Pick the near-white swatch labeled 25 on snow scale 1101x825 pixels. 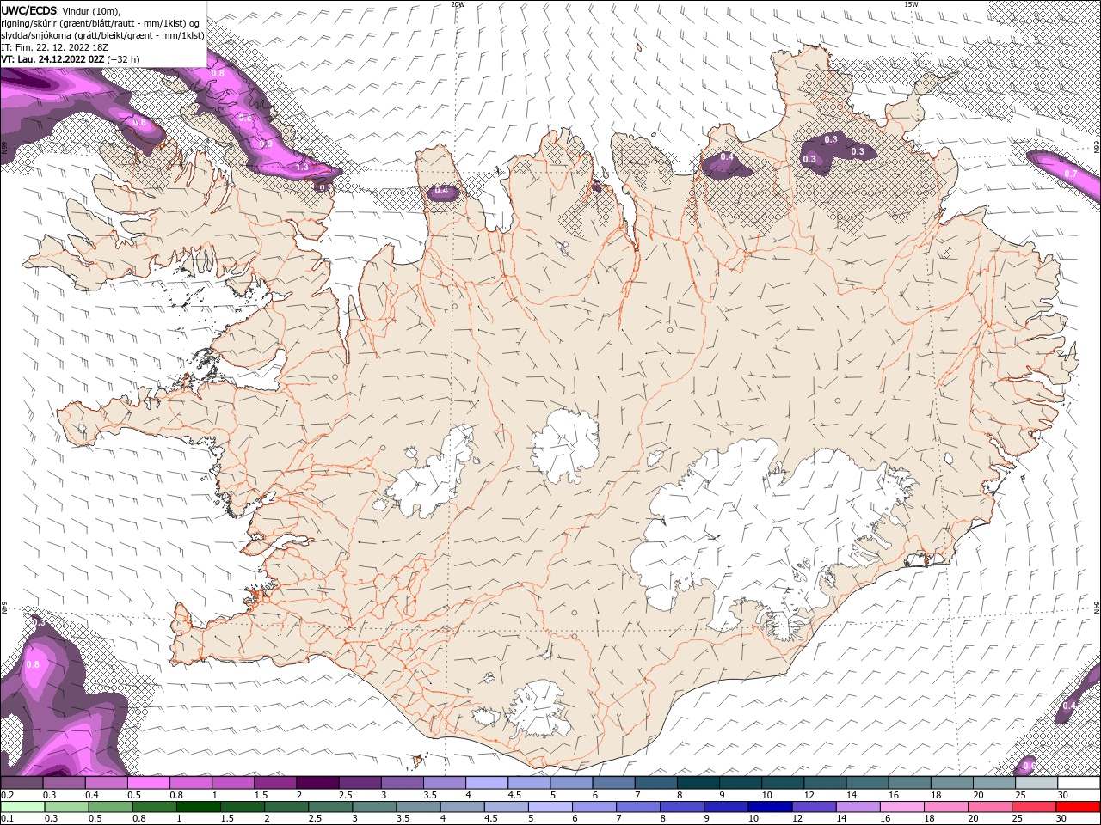1035,783
